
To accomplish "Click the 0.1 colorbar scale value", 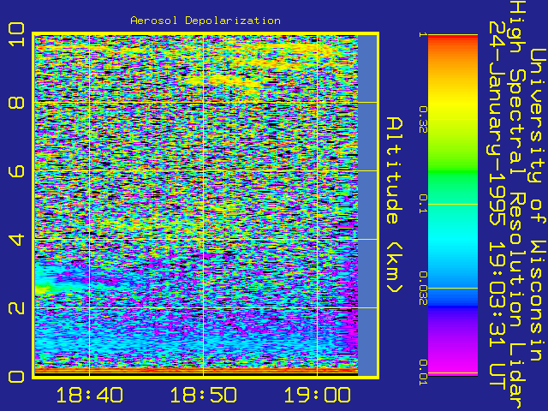I will [x=423, y=204].
